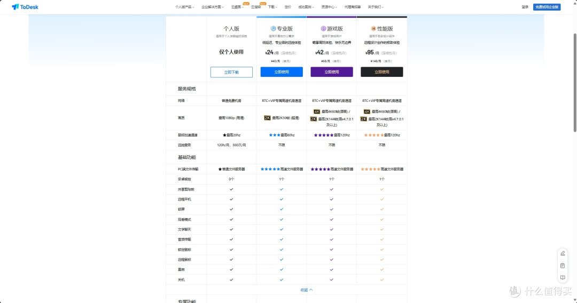Click the 网络 row label
This screenshot has width=577, height=303.
[181, 101]
